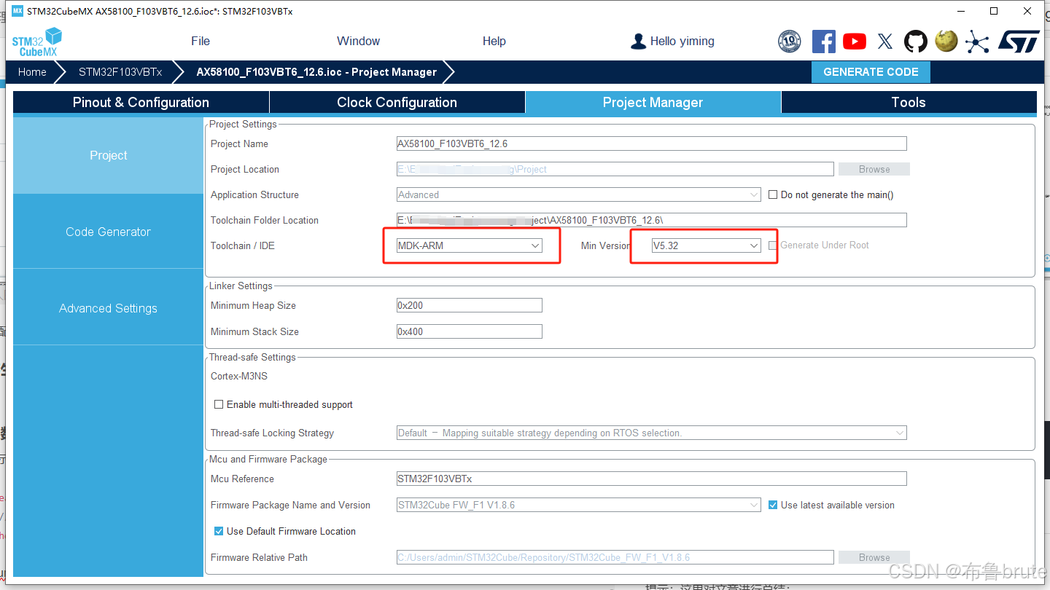This screenshot has height=590, width=1050.
Task: Open the Advanced Settings section
Action: pyautogui.click(x=108, y=308)
